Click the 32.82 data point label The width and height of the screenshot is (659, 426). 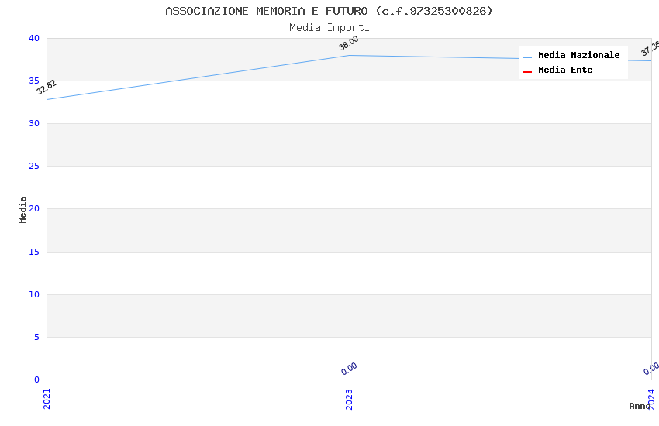[x=47, y=87]
